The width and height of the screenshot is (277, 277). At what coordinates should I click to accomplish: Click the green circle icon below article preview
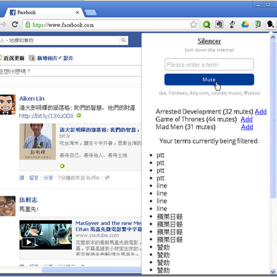tap(62, 166)
